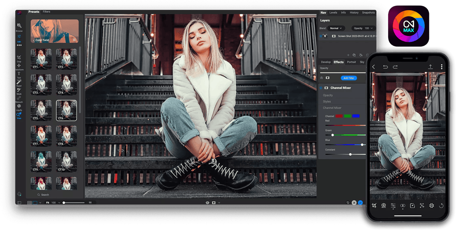Open the Blend mode Normal dropdown
This screenshot has width=456, height=230.
[336, 28]
